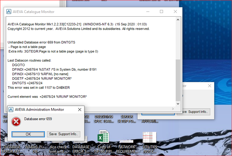Select the Copy of 10P160 Excel file icon
Viewport: 232px width, 156px height.
click(x=104, y=142)
